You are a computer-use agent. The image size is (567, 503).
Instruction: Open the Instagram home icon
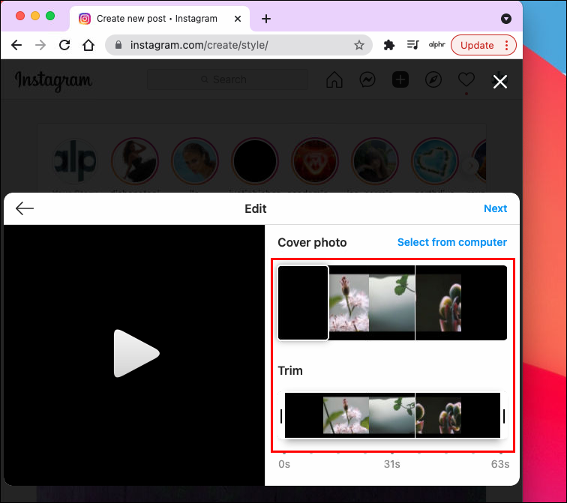pos(334,79)
